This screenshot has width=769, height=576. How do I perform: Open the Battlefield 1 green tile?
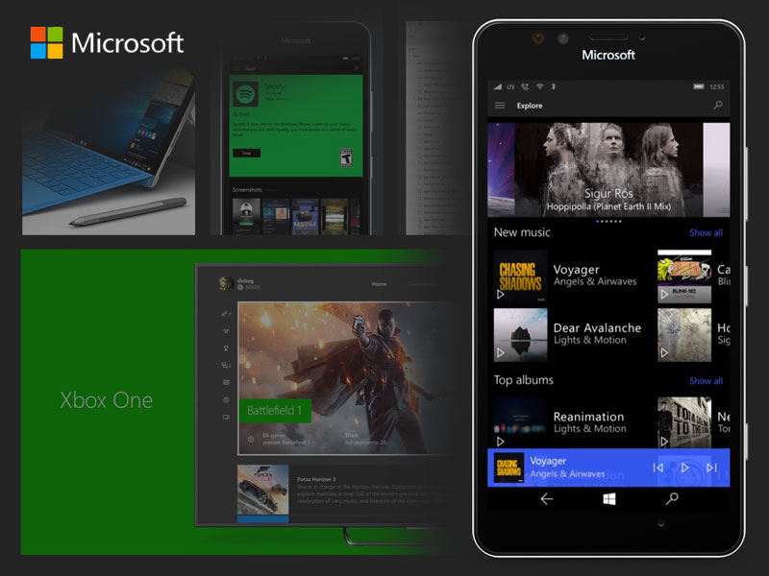tap(275, 411)
